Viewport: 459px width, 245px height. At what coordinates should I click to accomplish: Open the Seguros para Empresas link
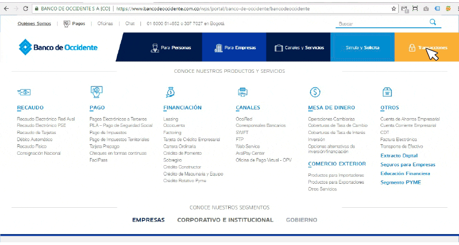point(408,165)
